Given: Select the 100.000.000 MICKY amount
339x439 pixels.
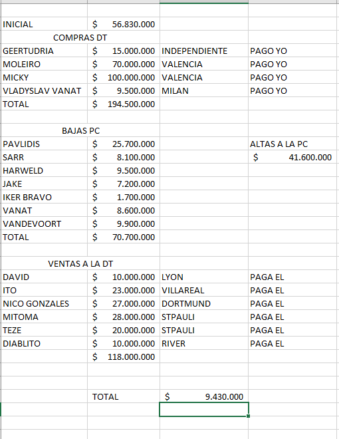Looking at the screenshot, I should (x=124, y=77).
